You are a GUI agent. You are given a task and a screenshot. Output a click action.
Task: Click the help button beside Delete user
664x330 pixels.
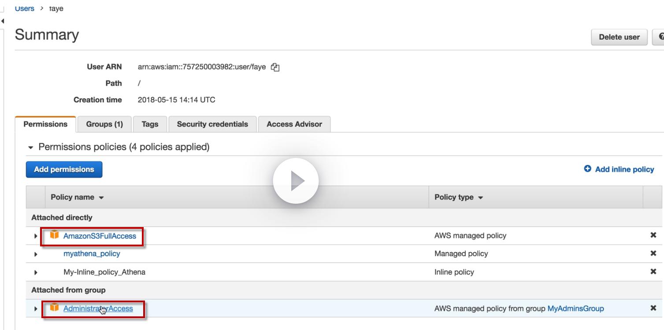(x=659, y=37)
